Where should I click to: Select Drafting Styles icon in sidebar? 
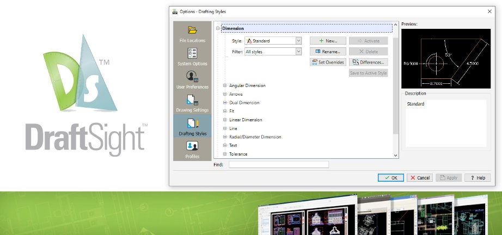point(193,123)
